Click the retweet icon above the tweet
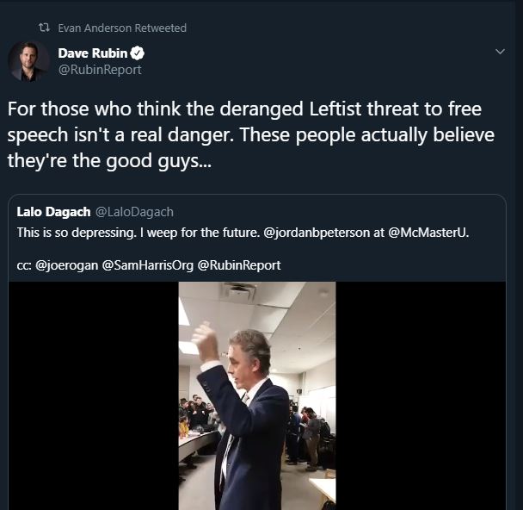This screenshot has height=510, width=523. point(45,28)
